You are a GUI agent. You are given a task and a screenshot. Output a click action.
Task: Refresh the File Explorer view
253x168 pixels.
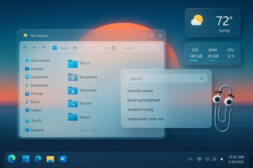click(x=114, y=48)
